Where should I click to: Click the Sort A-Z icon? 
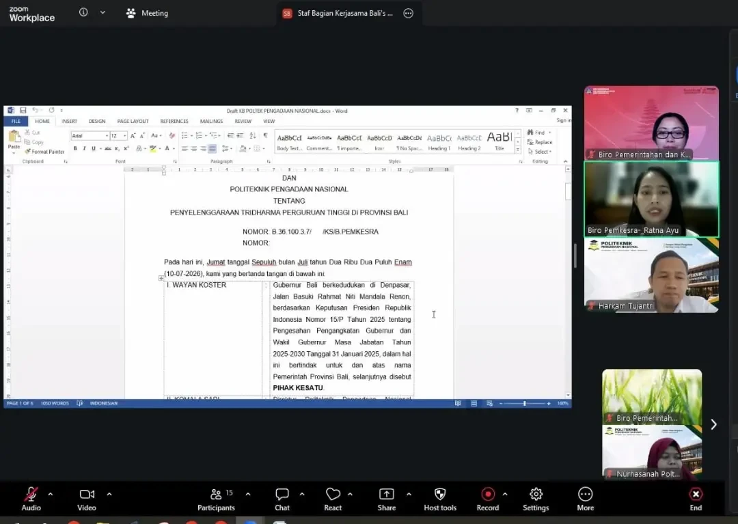point(253,135)
